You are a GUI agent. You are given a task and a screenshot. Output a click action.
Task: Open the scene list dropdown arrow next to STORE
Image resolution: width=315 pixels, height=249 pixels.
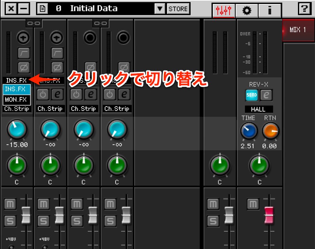pos(160,9)
